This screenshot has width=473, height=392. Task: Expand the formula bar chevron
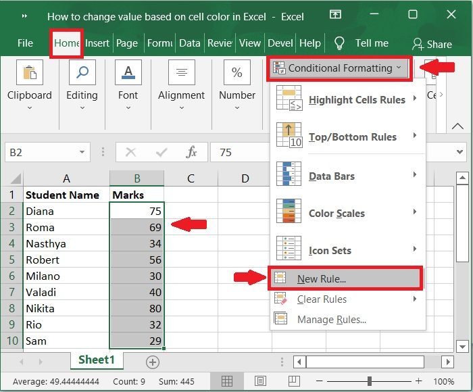pyautogui.click(x=459, y=152)
